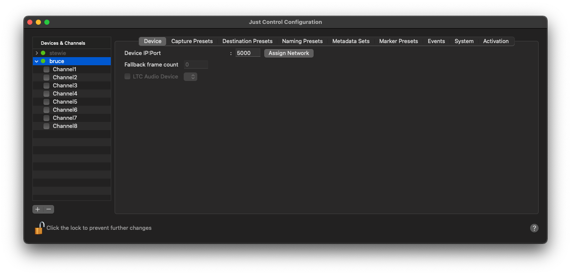
Task: Collapse the bruce device tree
Action: (37, 61)
